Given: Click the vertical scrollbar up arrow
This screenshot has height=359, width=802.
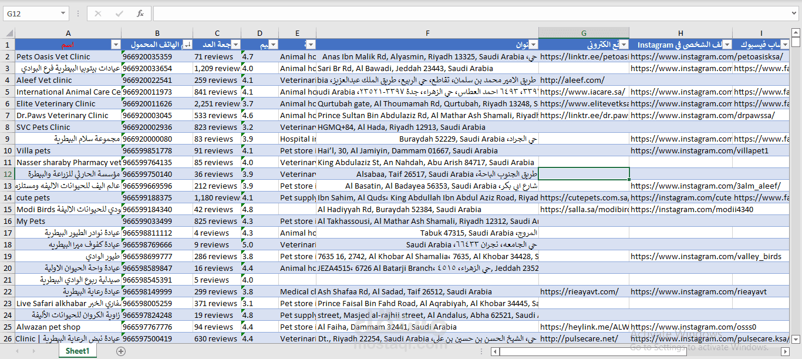Looking at the screenshot, I should click(796, 33).
